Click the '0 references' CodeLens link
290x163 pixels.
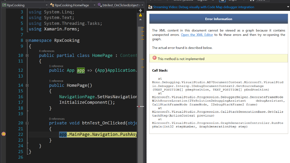(57, 119)
